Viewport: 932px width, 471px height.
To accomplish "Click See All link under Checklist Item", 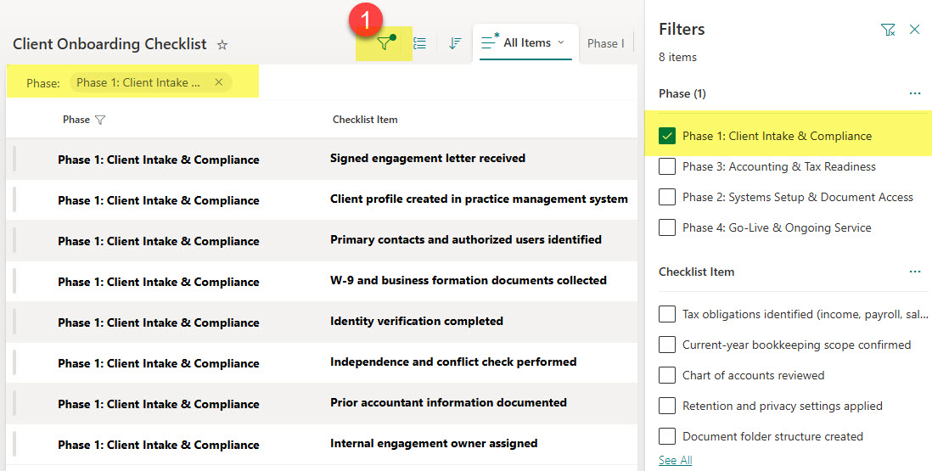I will click(x=675, y=460).
